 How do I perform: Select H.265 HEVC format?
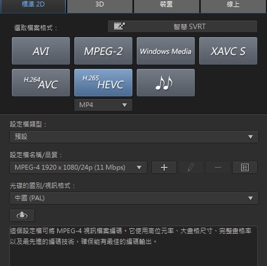pos(103,83)
